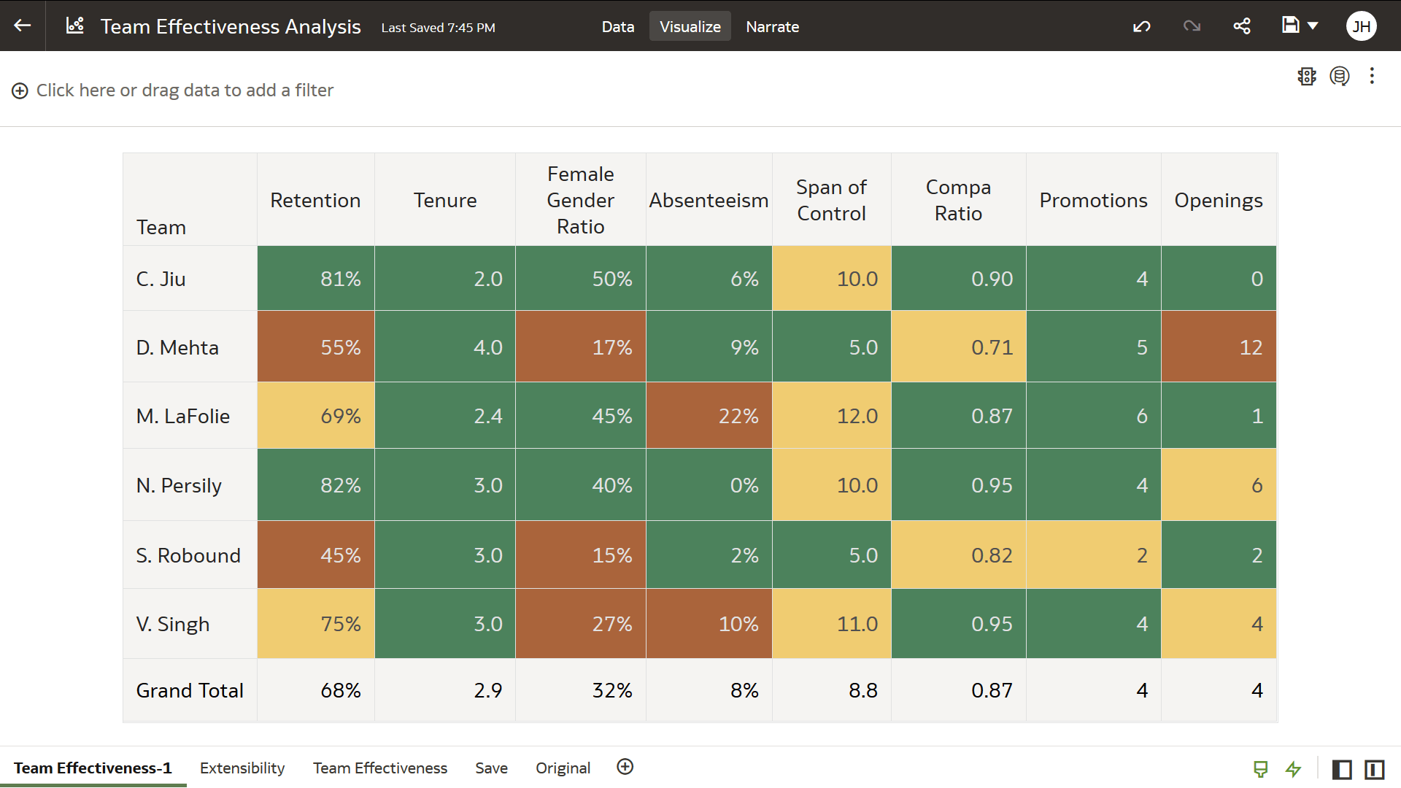Toggle to the Narrate view
Viewport: 1401px width, 788px height.
(772, 26)
